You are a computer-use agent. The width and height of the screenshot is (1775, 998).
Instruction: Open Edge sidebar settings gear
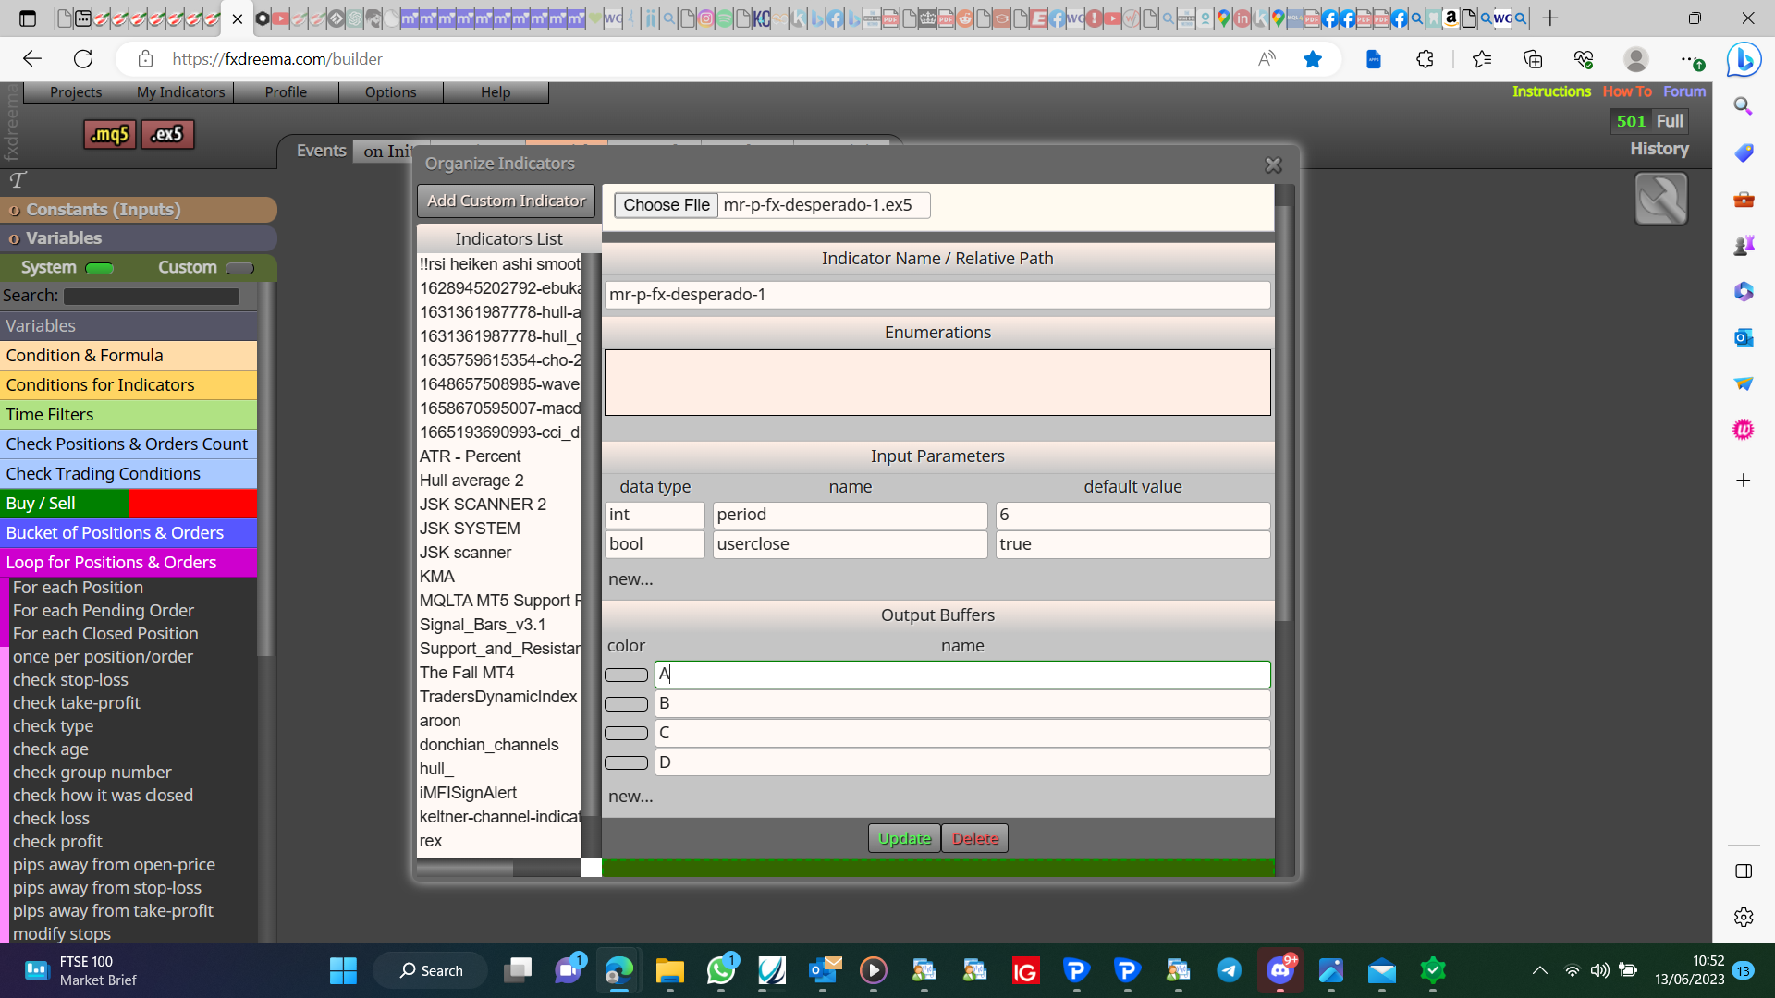coord(1744,917)
